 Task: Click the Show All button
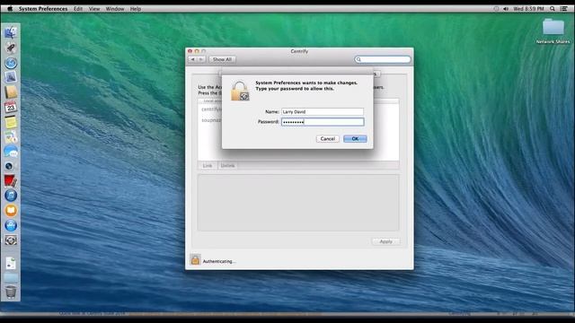(x=222, y=59)
